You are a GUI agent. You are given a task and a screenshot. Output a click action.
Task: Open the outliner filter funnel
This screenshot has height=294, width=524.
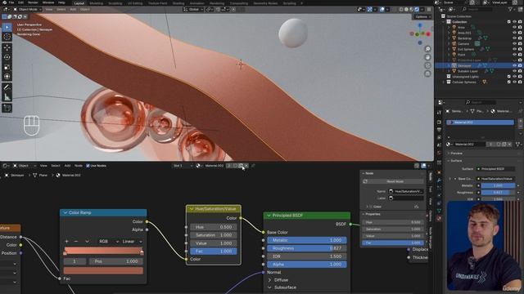pos(511,9)
